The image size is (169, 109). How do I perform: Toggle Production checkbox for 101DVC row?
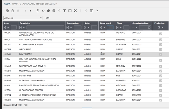click(x=161, y=54)
